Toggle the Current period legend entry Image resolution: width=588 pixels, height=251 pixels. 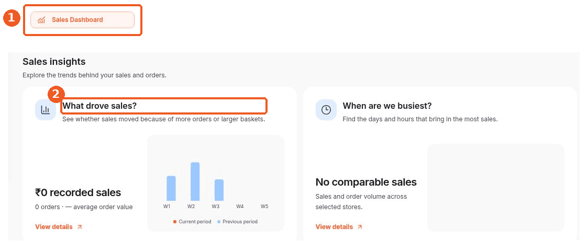click(x=192, y=222)
